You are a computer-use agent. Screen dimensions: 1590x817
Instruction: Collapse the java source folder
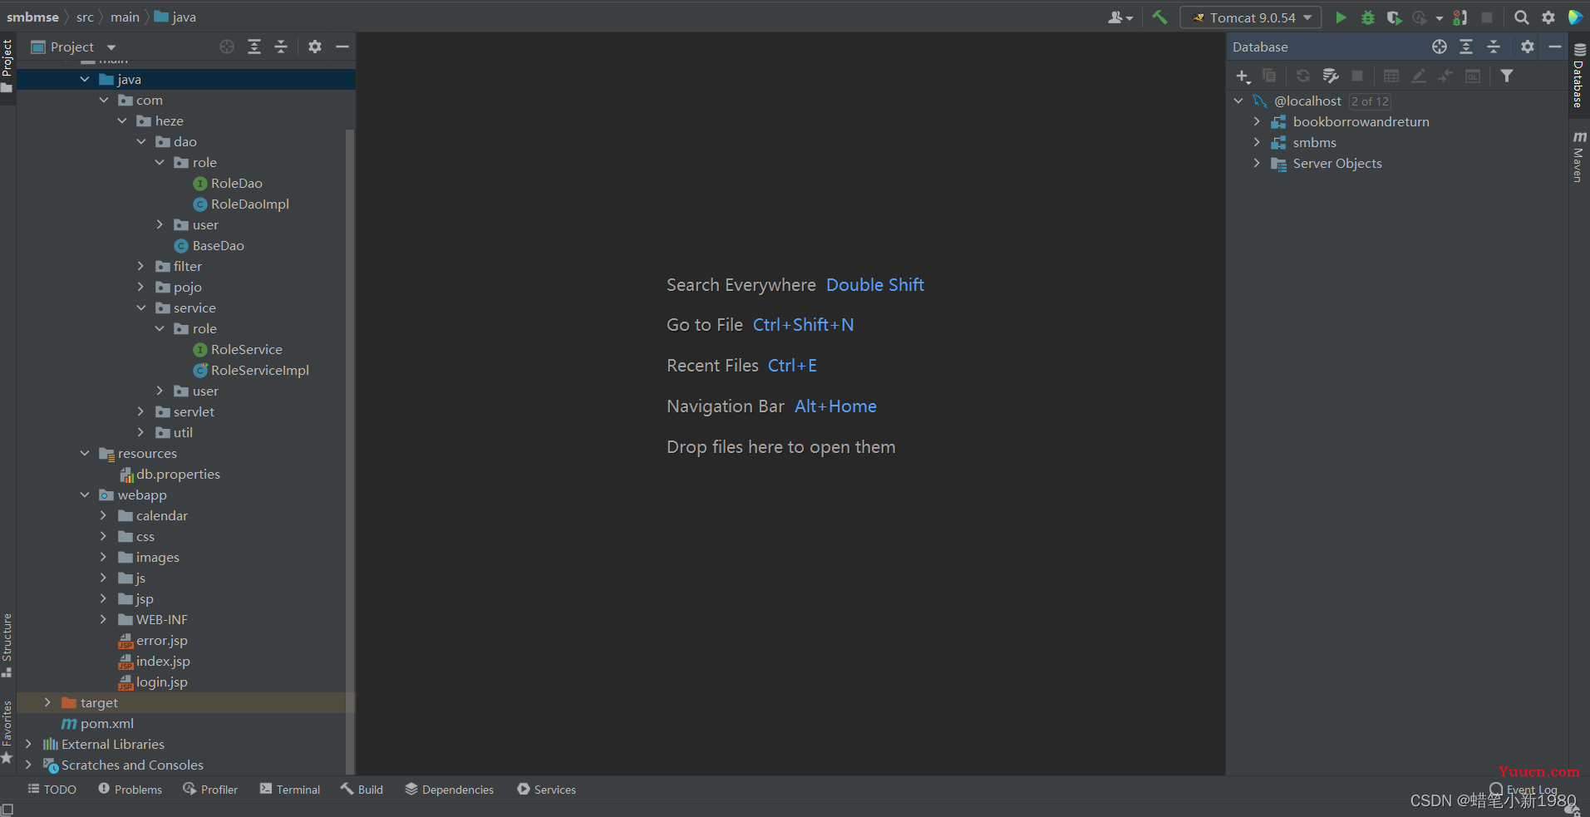point(85,79)
